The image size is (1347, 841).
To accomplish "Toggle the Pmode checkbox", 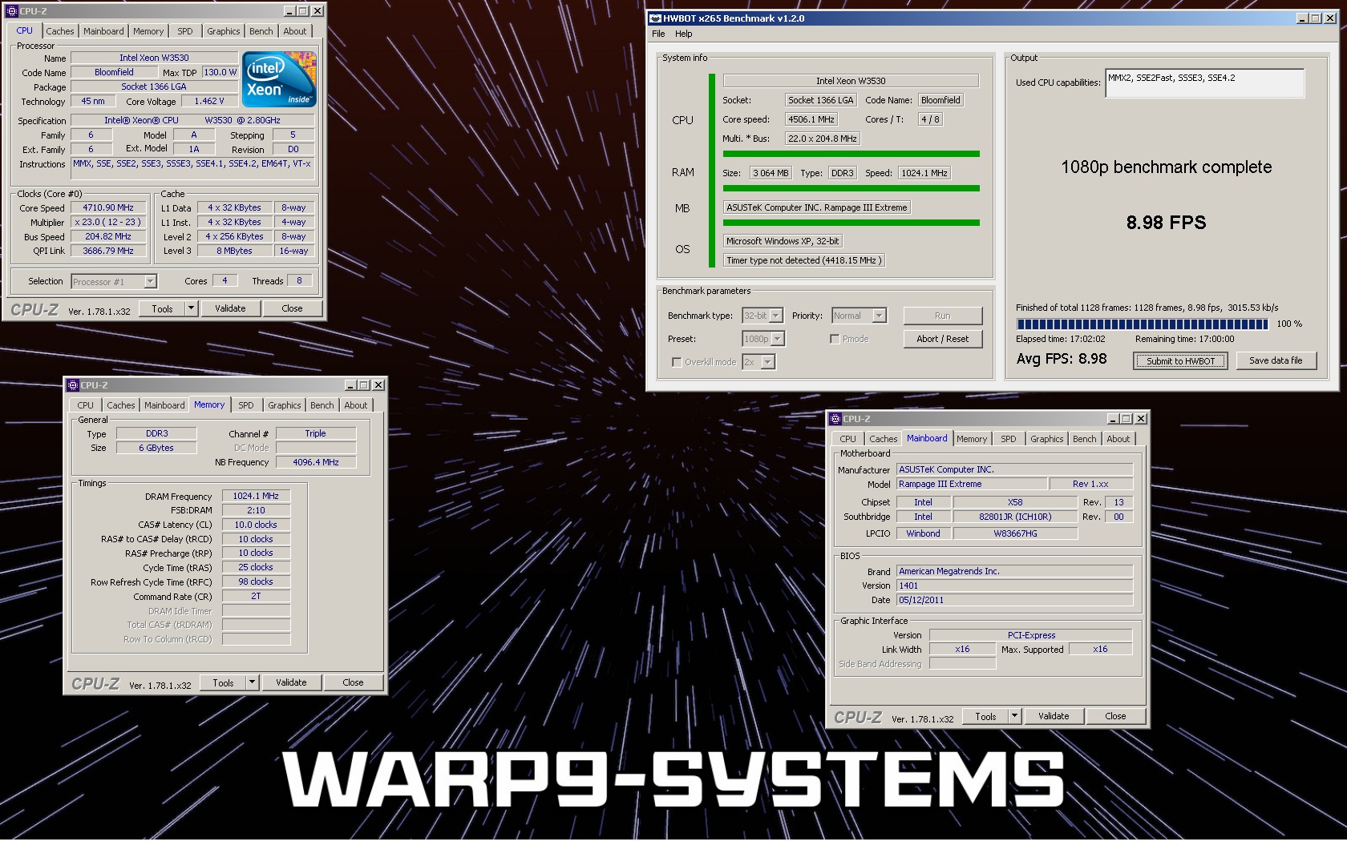I will pyautogui.click(x=835, y=339).
